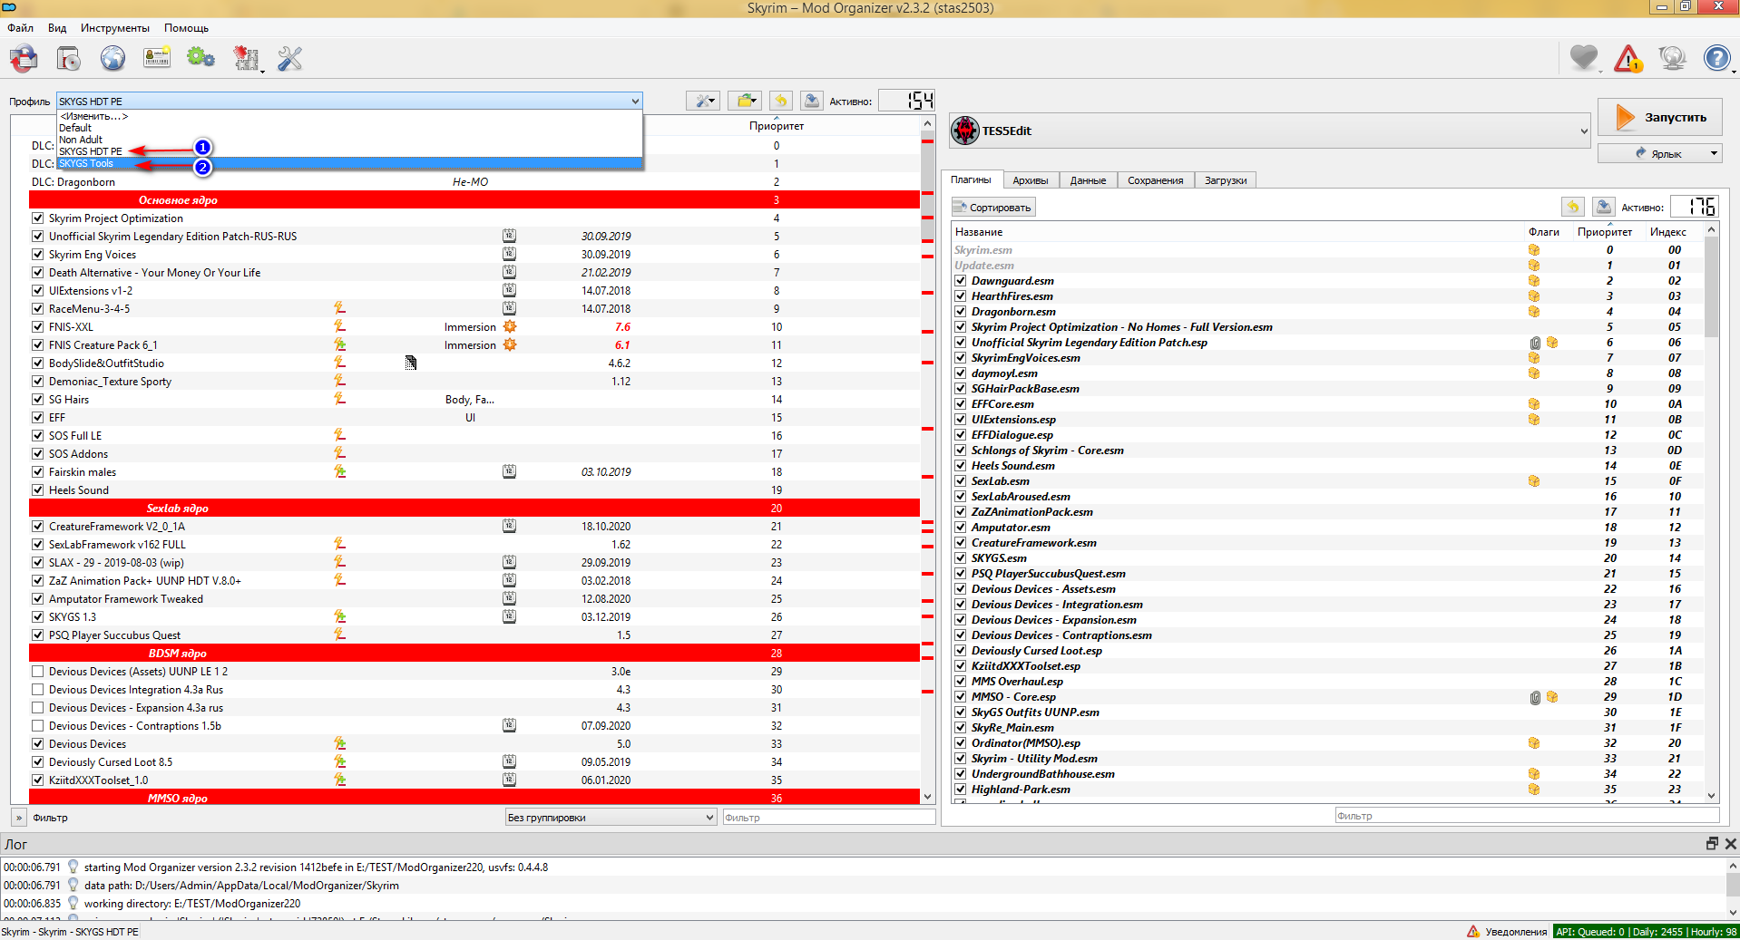This screenshot has height=940, width=1740.
Task: Toggle the MMS Overhaul.esp plugin checkbox
Action: click(x=960, y=682)
